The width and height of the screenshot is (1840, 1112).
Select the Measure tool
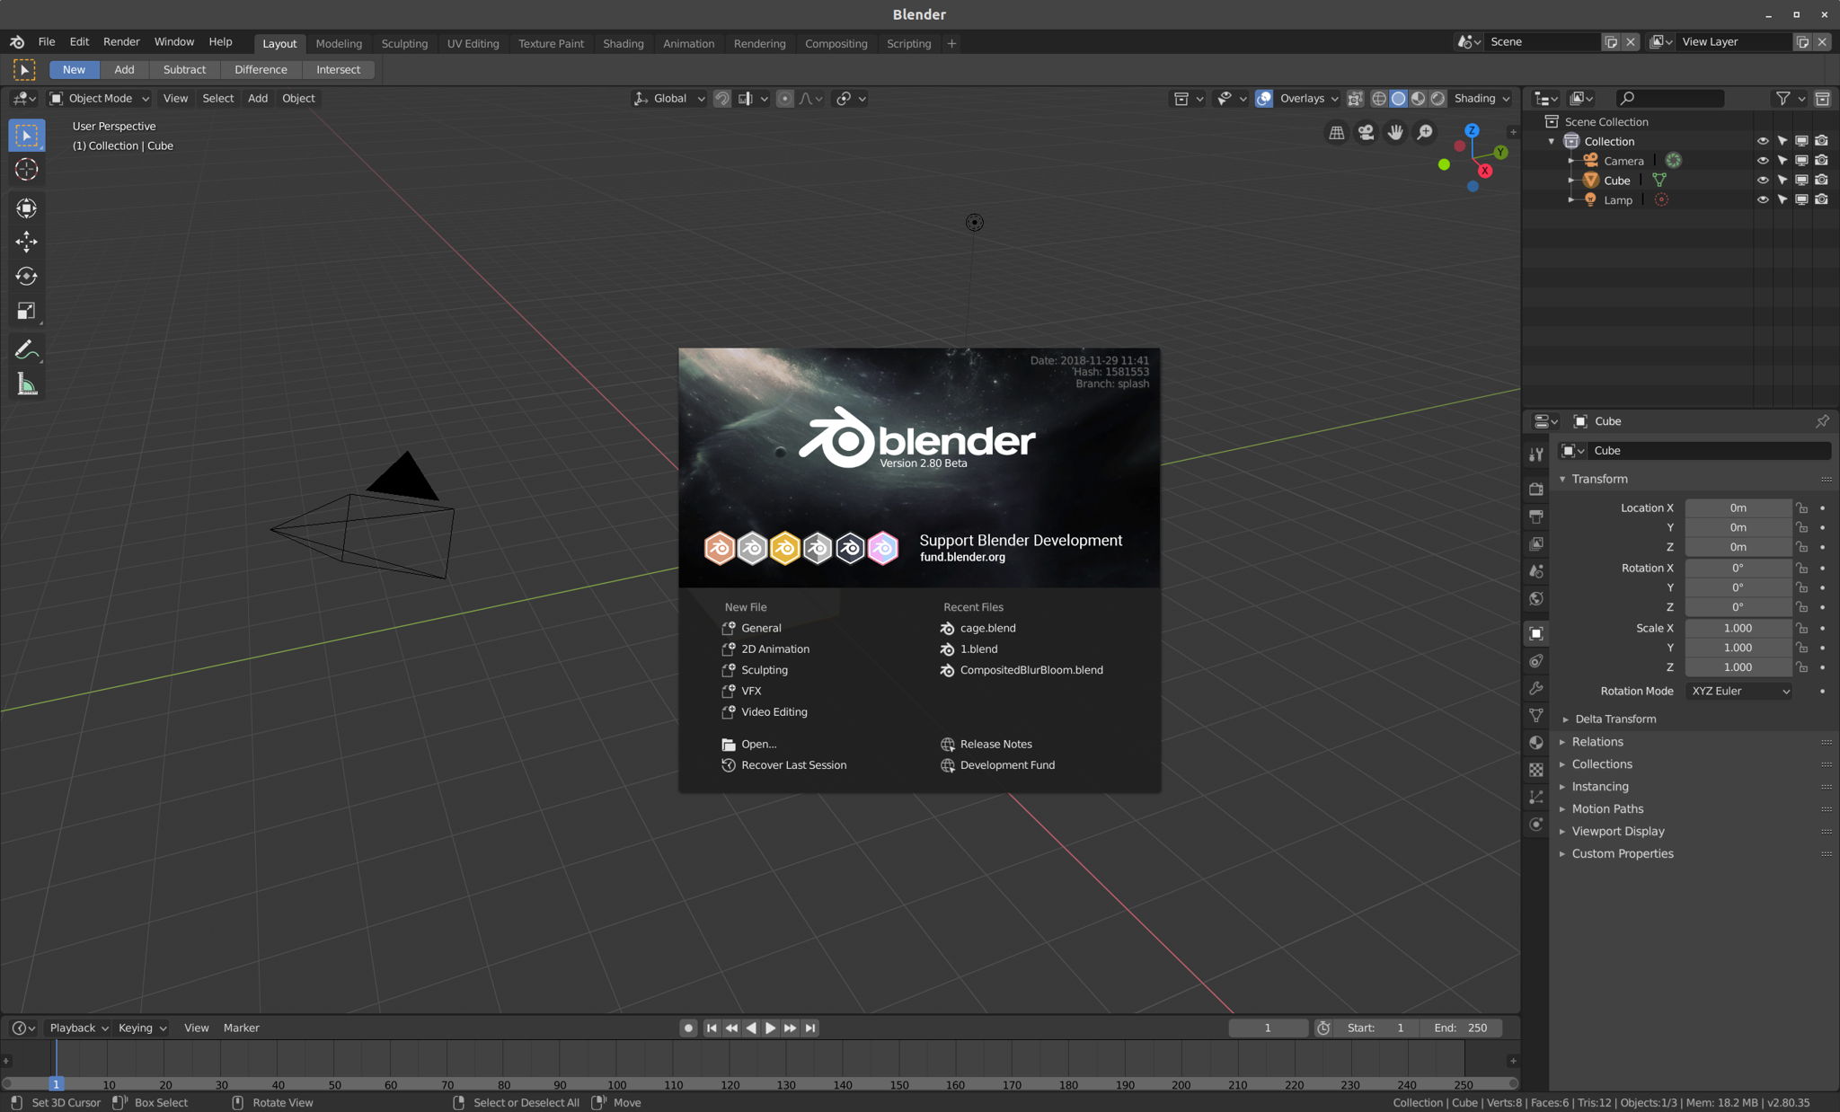point(27,384)
